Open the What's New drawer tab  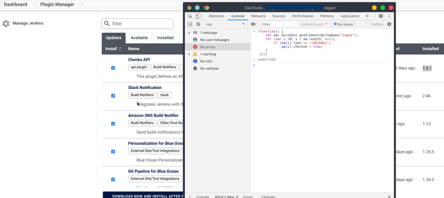click(224, 196)
